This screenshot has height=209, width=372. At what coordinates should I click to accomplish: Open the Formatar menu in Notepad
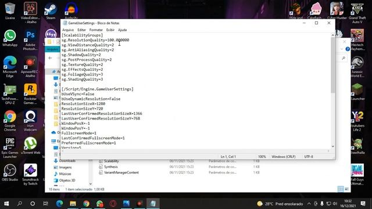tap(96, 30)
